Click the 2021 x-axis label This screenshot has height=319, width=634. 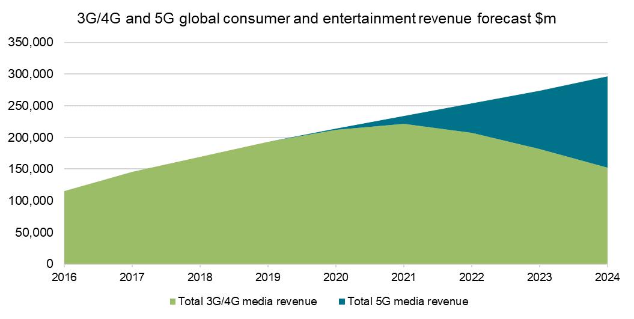(404, 278)
